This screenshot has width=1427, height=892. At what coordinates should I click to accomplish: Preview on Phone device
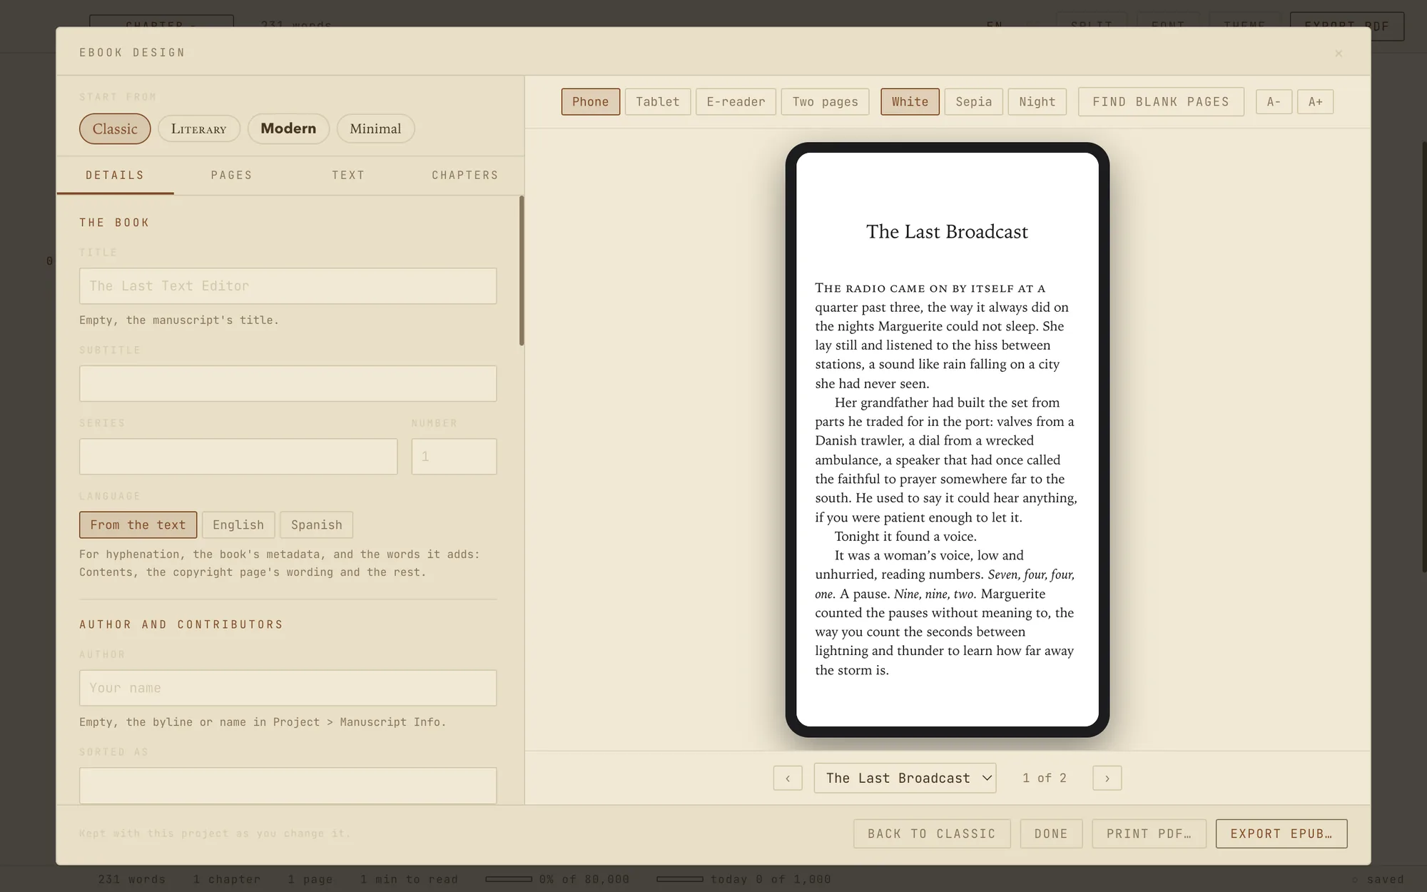coord(590,102)
